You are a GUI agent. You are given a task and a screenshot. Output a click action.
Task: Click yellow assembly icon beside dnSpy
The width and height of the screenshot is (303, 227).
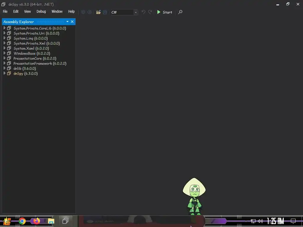[9, 73]
